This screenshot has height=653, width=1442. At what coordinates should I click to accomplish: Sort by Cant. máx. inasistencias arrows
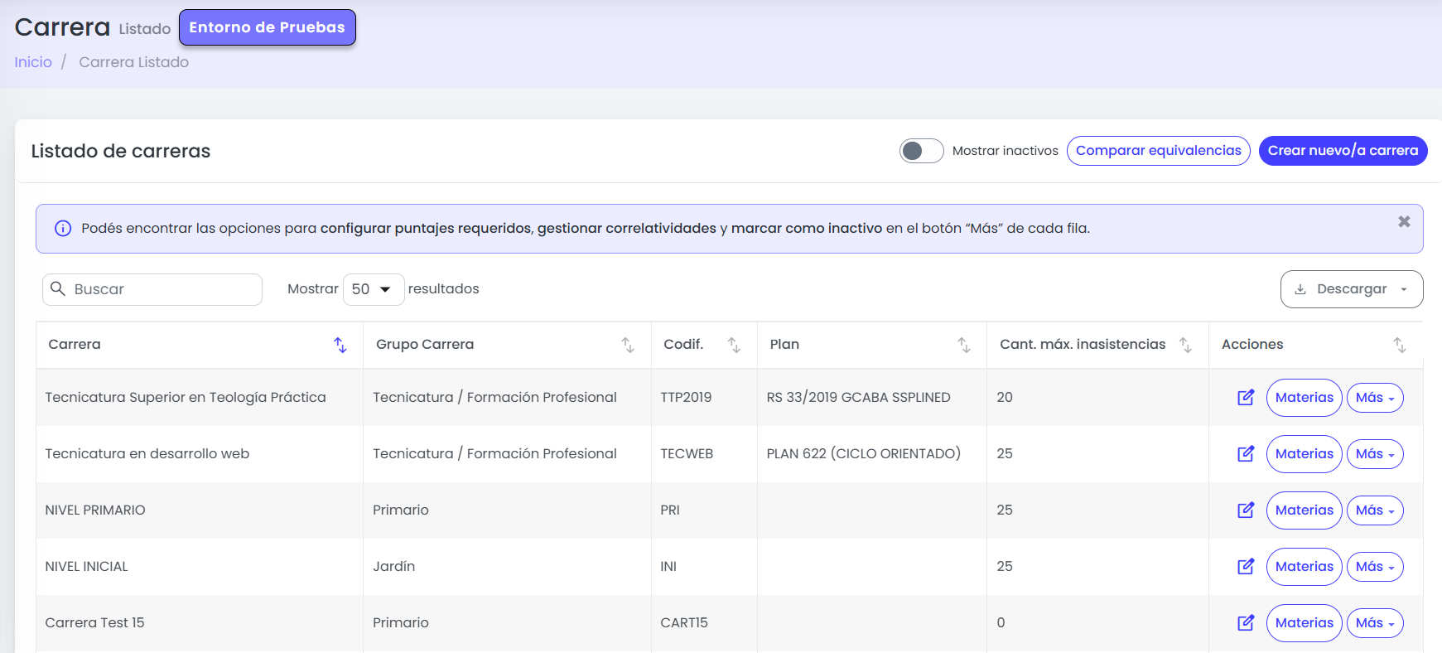click(1186, 345)
